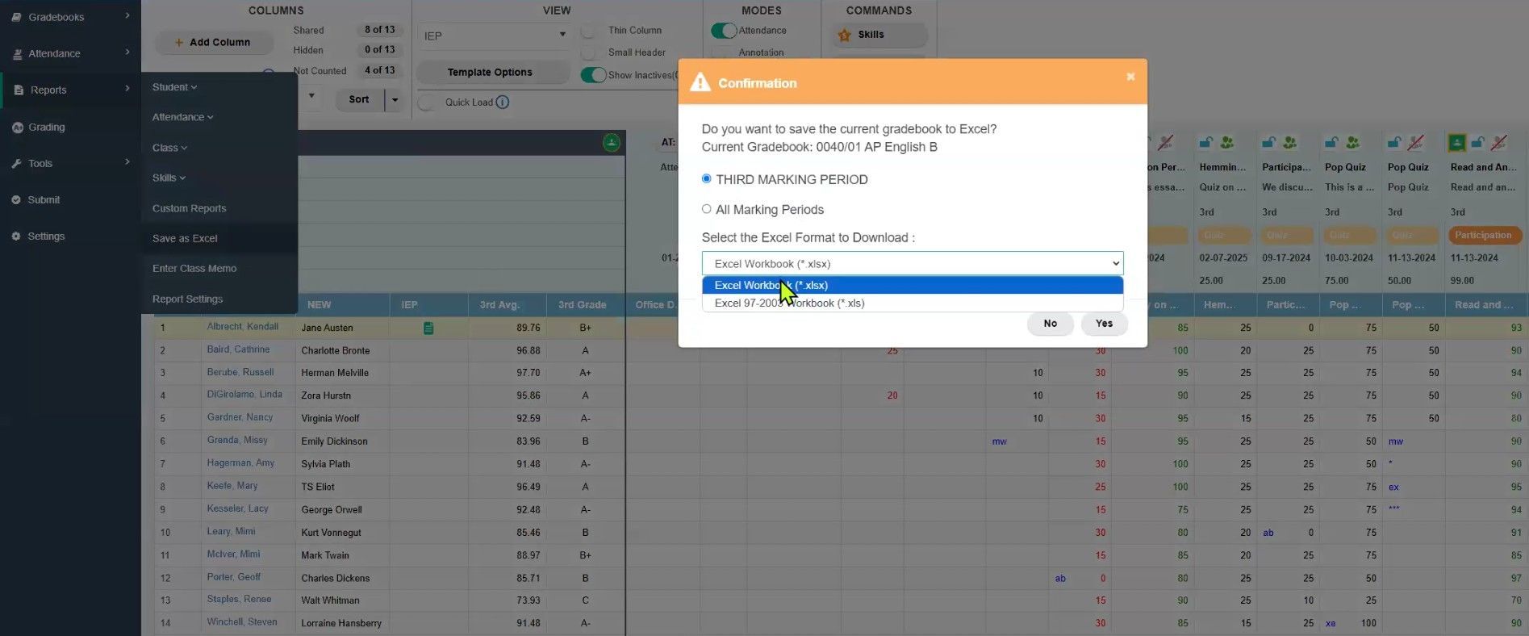Click the unlock icon above Hemmin... column
Image resolution: width=1529 pixels, height=636 pixels.
1205,143
